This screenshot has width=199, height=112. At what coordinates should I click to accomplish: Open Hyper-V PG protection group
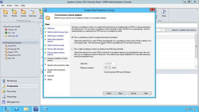[x=12, y=52]
